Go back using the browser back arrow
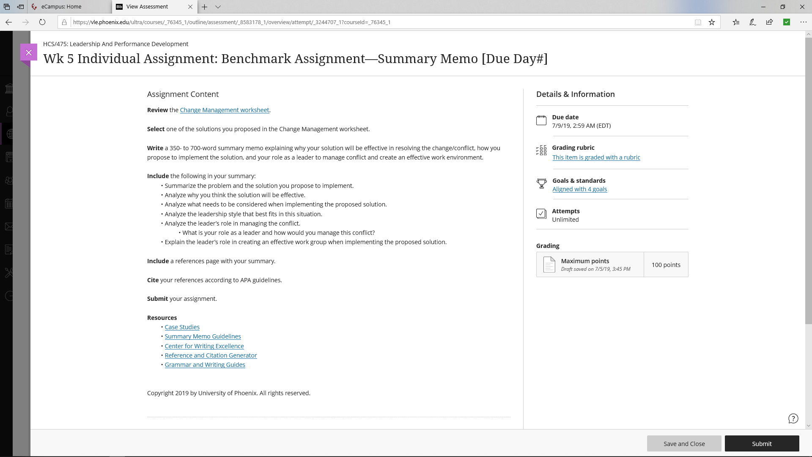 pos(9,22)
